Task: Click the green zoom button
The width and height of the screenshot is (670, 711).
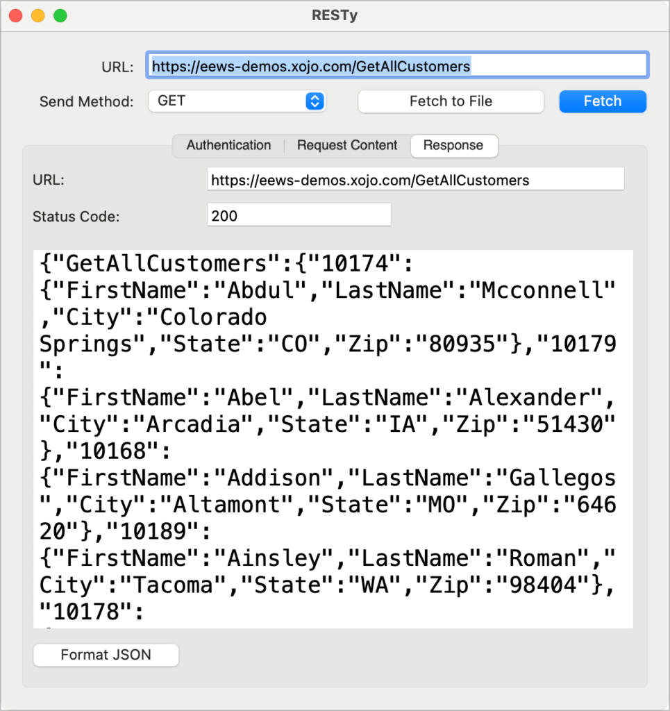Action: click(x=60, y=15)
